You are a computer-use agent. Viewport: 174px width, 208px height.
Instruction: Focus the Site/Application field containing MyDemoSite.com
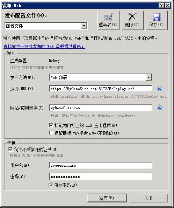[x=100, y=108]
